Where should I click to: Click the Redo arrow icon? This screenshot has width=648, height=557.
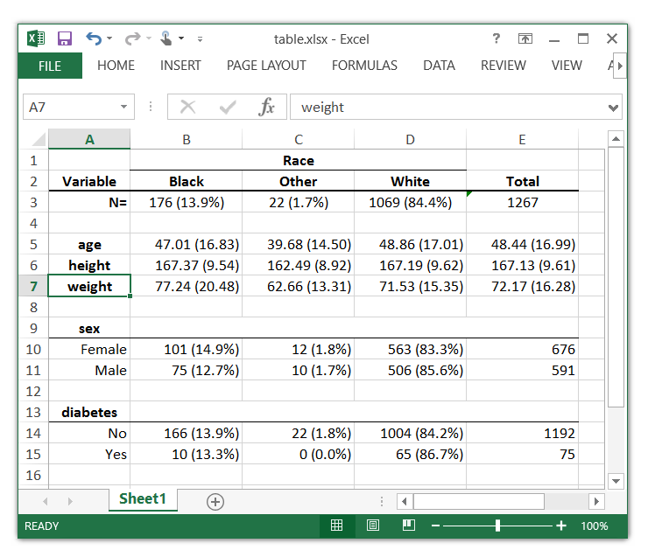132,38
